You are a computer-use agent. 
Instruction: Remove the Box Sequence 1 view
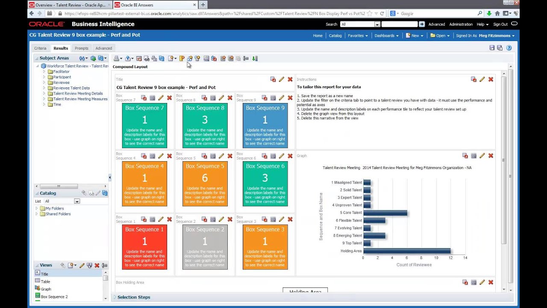tap(169, 219)
